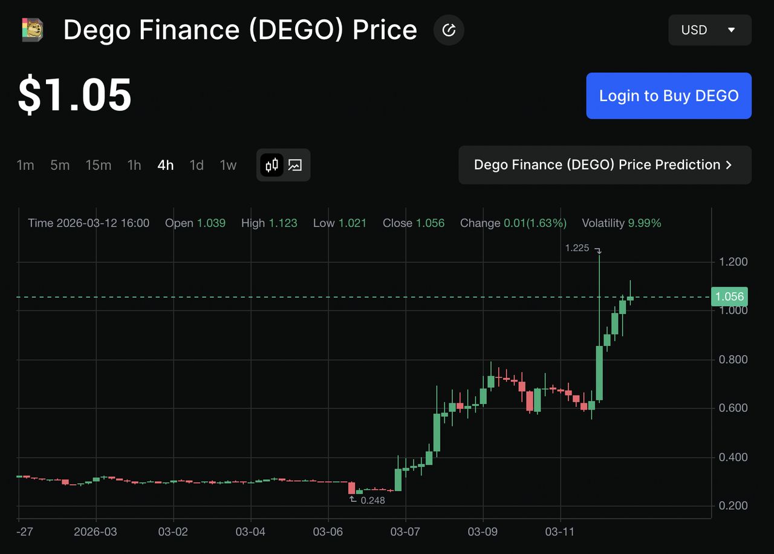The width and height of the screenshot is (774, 554).
Task: Click the DEGO coin logo
Action: pos(31,29)
